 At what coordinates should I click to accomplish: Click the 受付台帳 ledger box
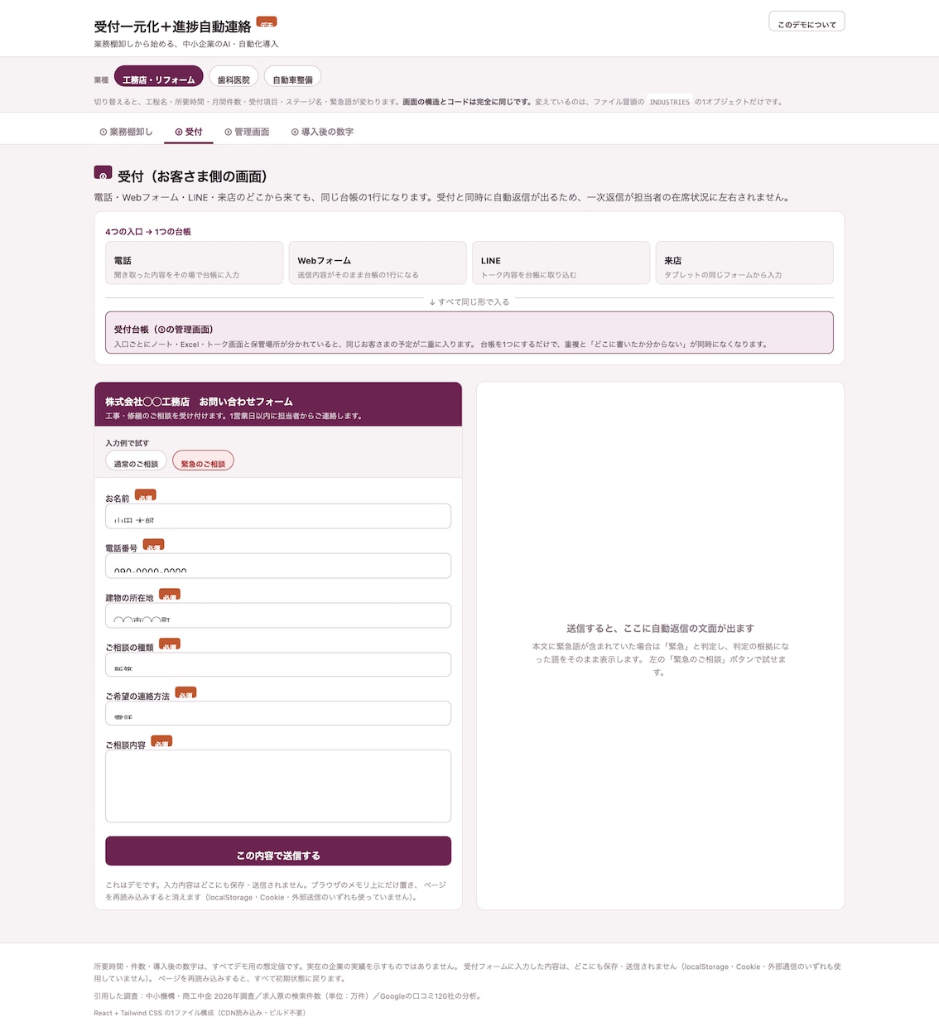pyautogui.click(x=469, y=332)
